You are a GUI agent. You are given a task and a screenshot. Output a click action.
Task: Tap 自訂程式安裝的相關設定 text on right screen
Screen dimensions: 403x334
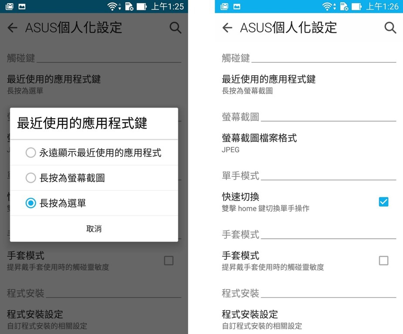click(x=262, y=326)
